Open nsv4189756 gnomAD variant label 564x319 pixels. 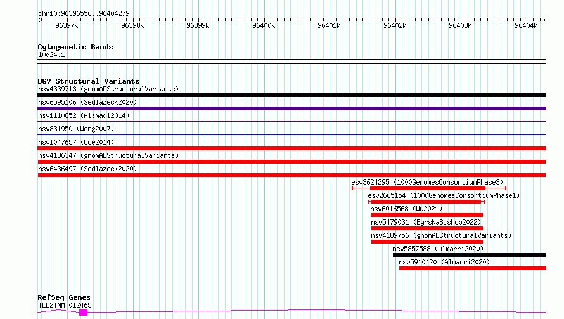pos(441,235)
